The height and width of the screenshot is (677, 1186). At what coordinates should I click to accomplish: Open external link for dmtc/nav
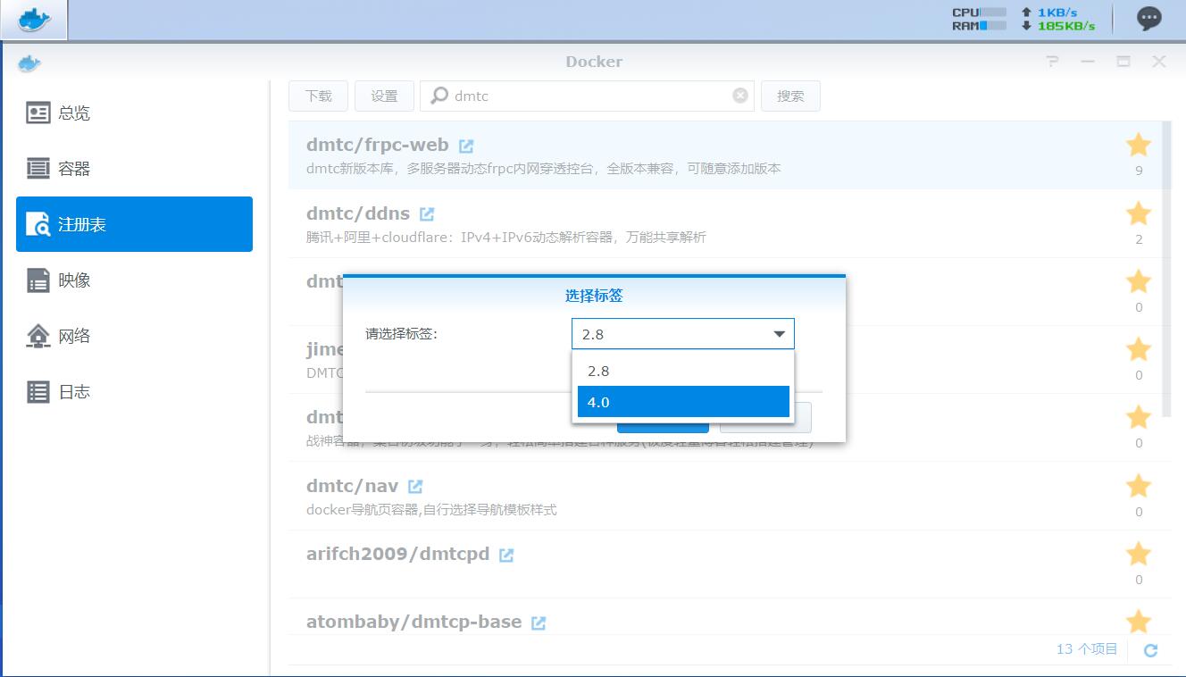click(415, 487)
